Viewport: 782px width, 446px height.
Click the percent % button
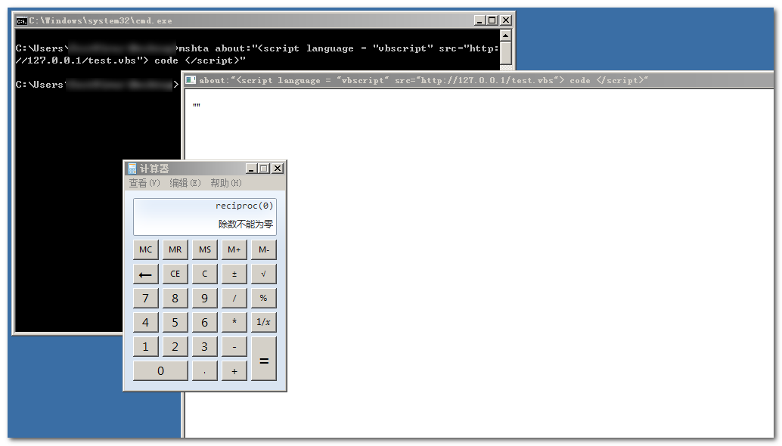(264, 298)
